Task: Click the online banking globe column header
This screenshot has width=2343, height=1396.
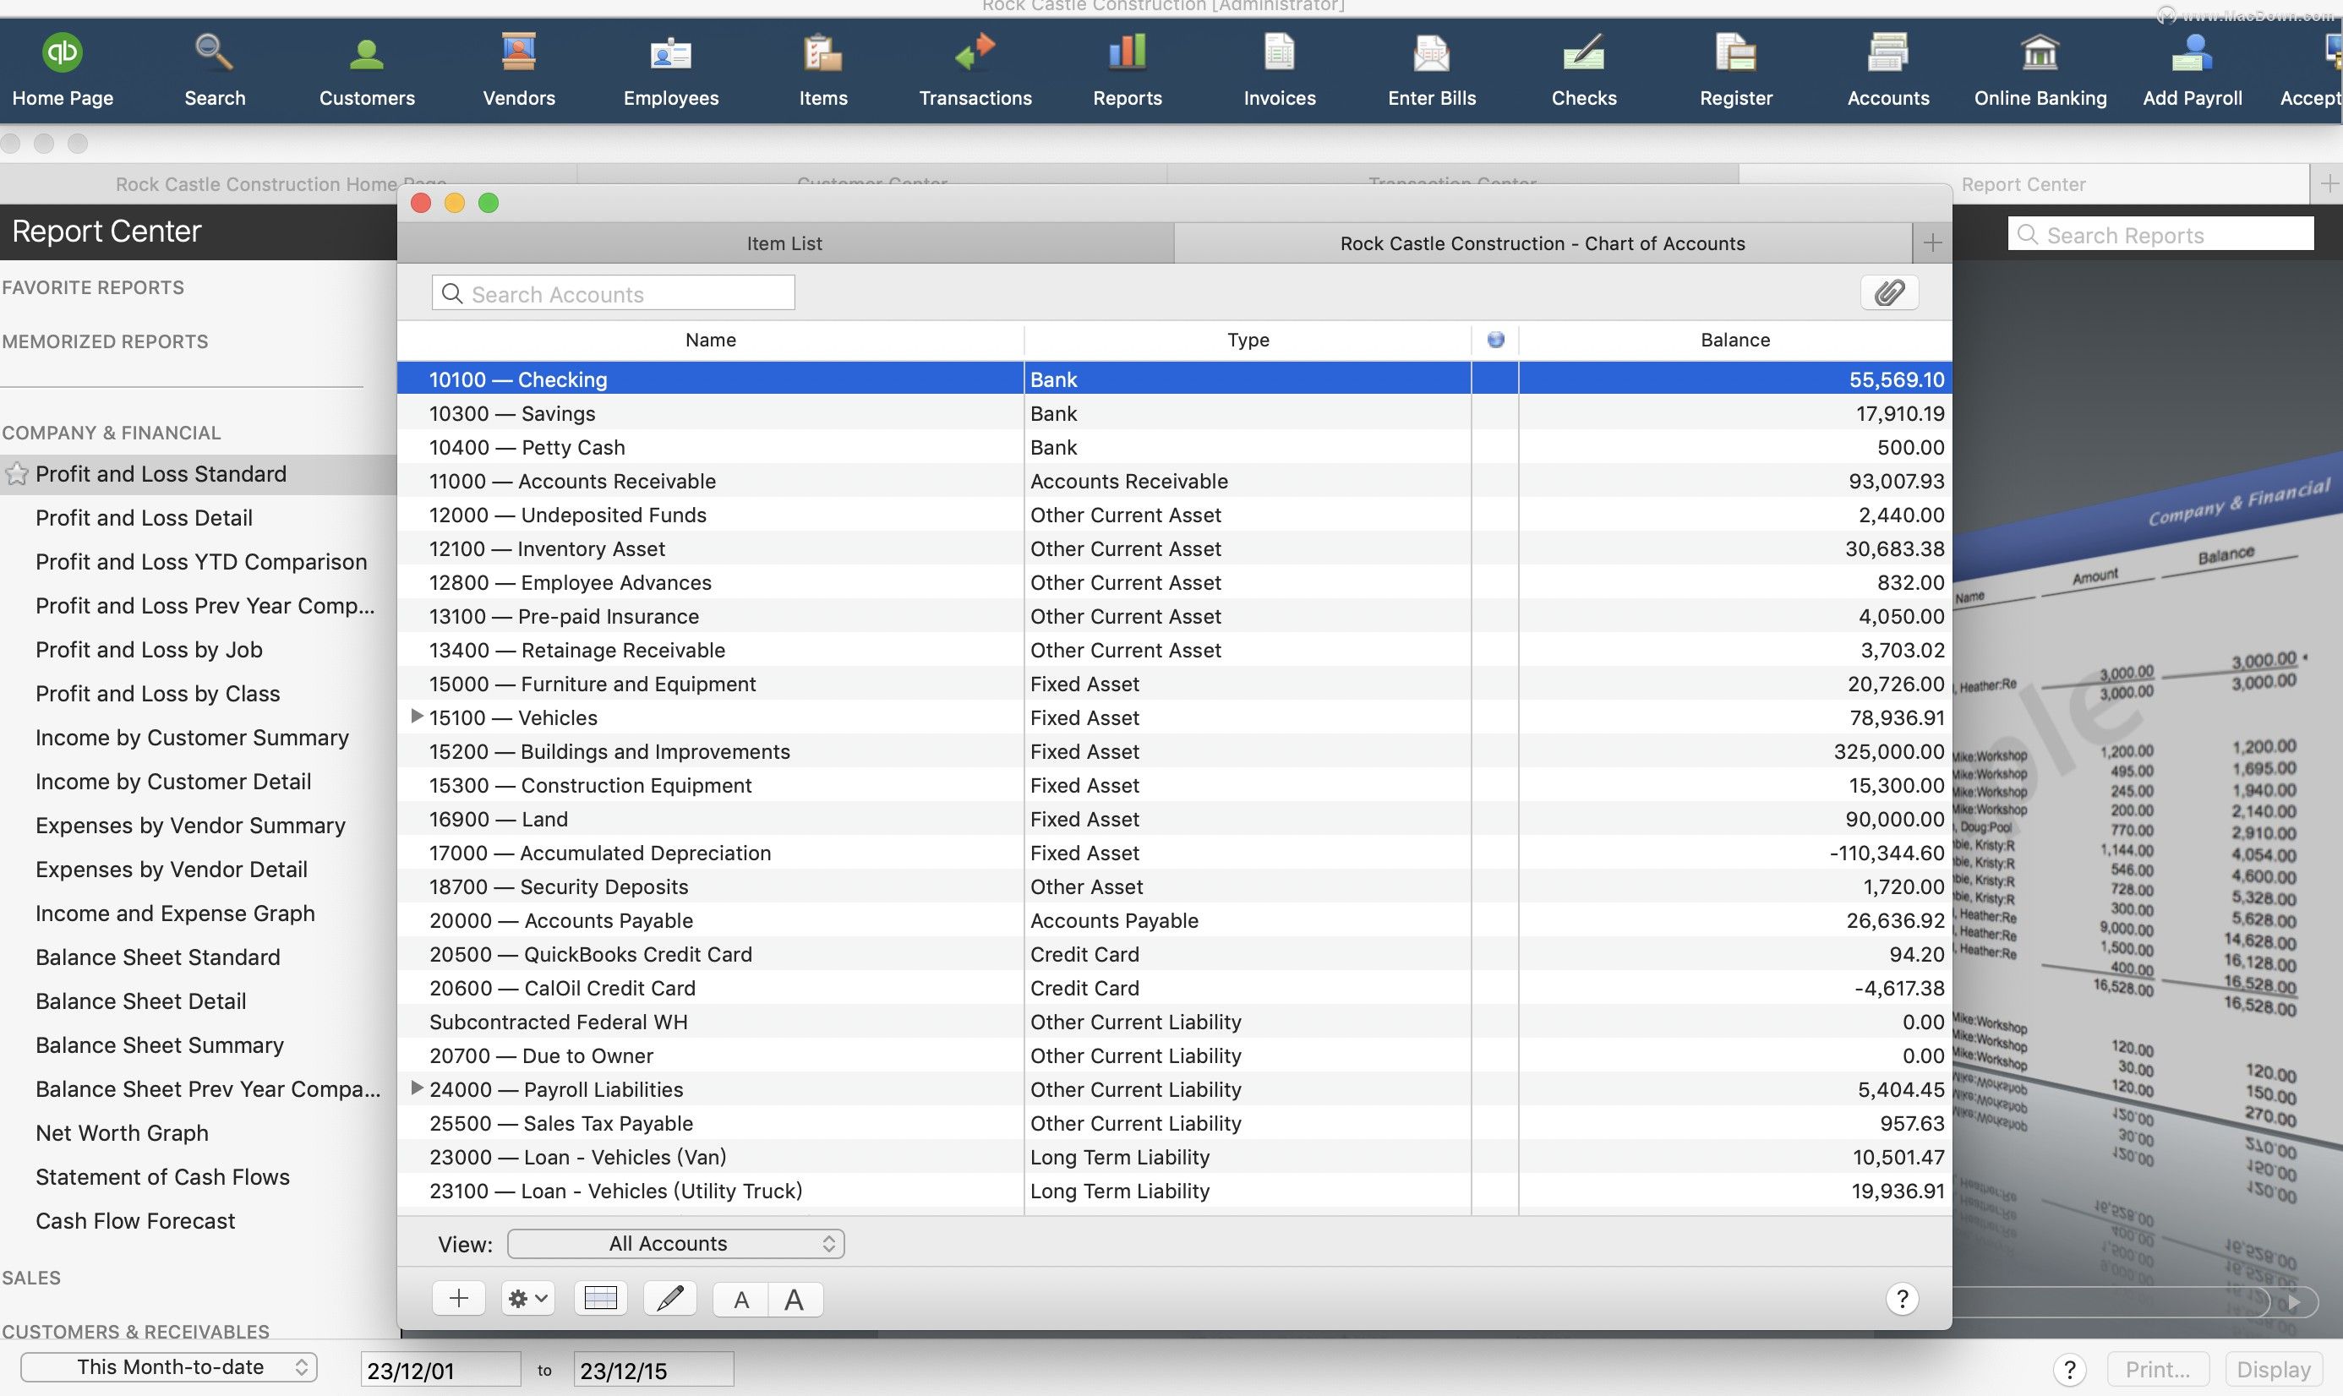Action: (x=1495, y=340)
